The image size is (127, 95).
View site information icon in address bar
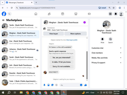click(x=17, y=8)
